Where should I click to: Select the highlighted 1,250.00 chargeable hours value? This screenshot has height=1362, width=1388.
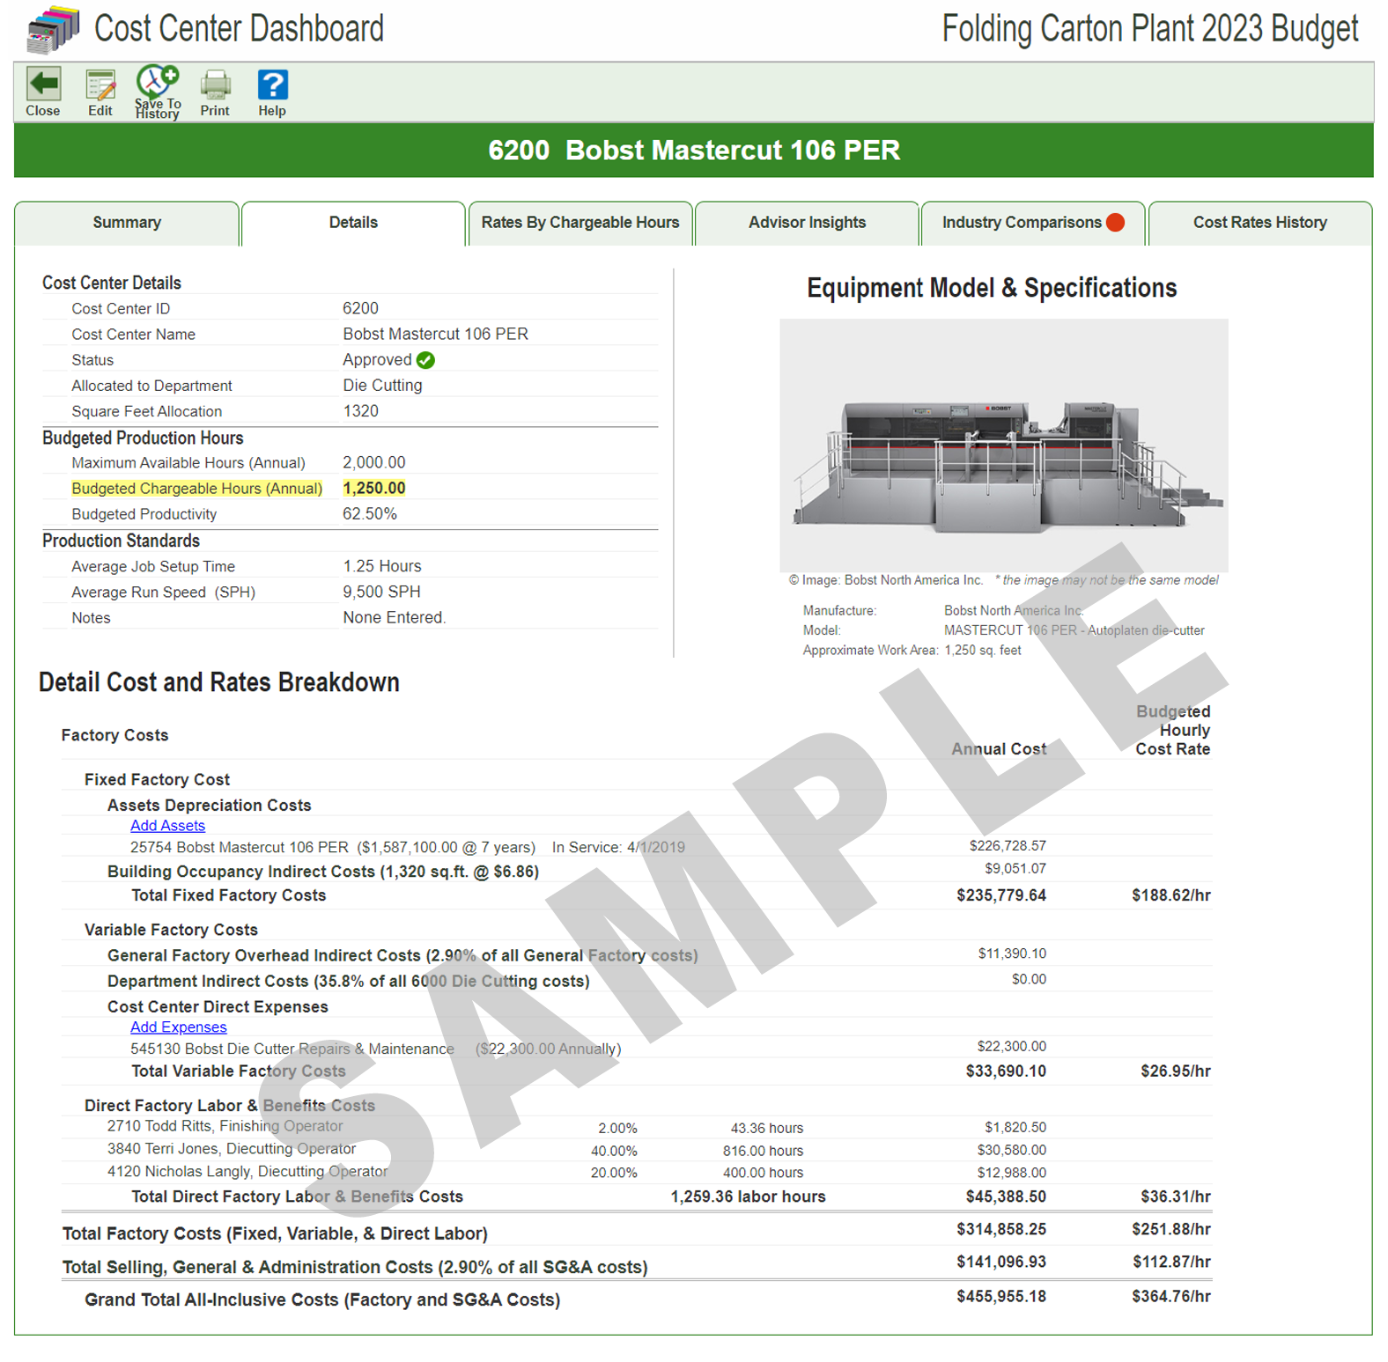coord(374,489)
